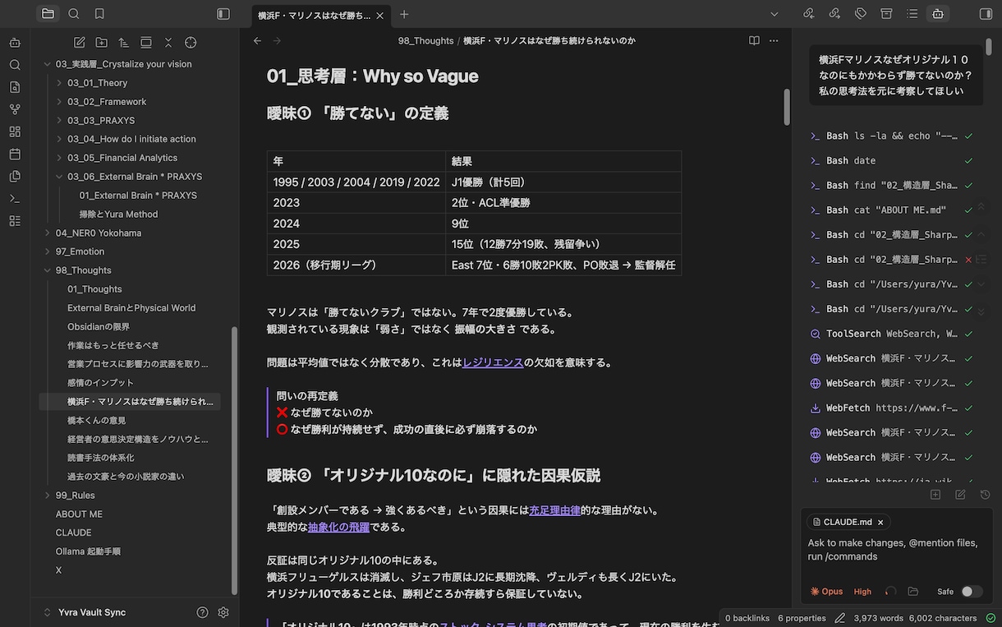Screen dimensions: 1002x627
Task: Open help via the question mark icon
Action: tap(202, 612)
